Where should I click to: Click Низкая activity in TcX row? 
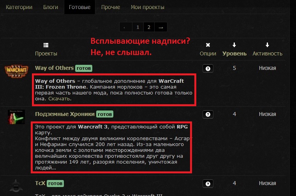[267, 183]
